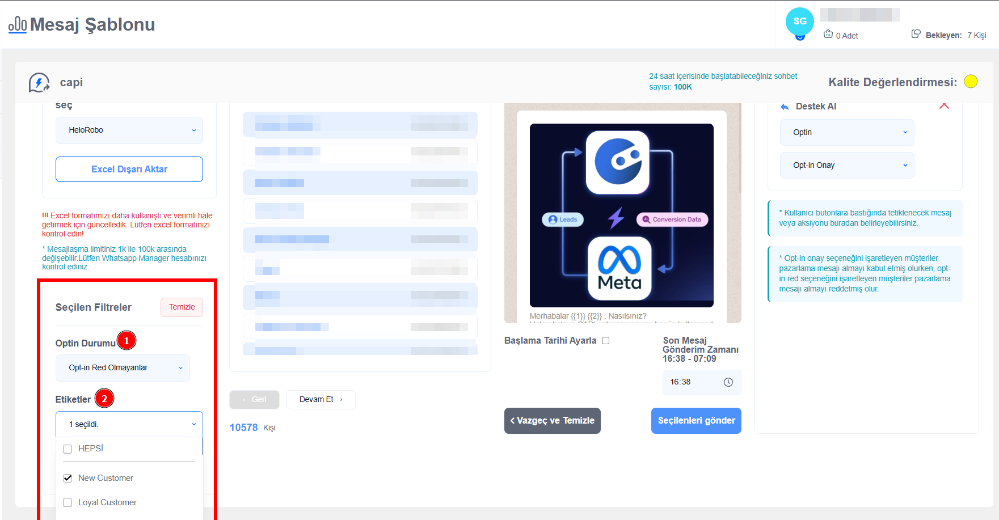Image resolution: width=999 pixels, height=520 pixels.
Task: Click the basket icon next to 0 Adet
Action: 828,34
